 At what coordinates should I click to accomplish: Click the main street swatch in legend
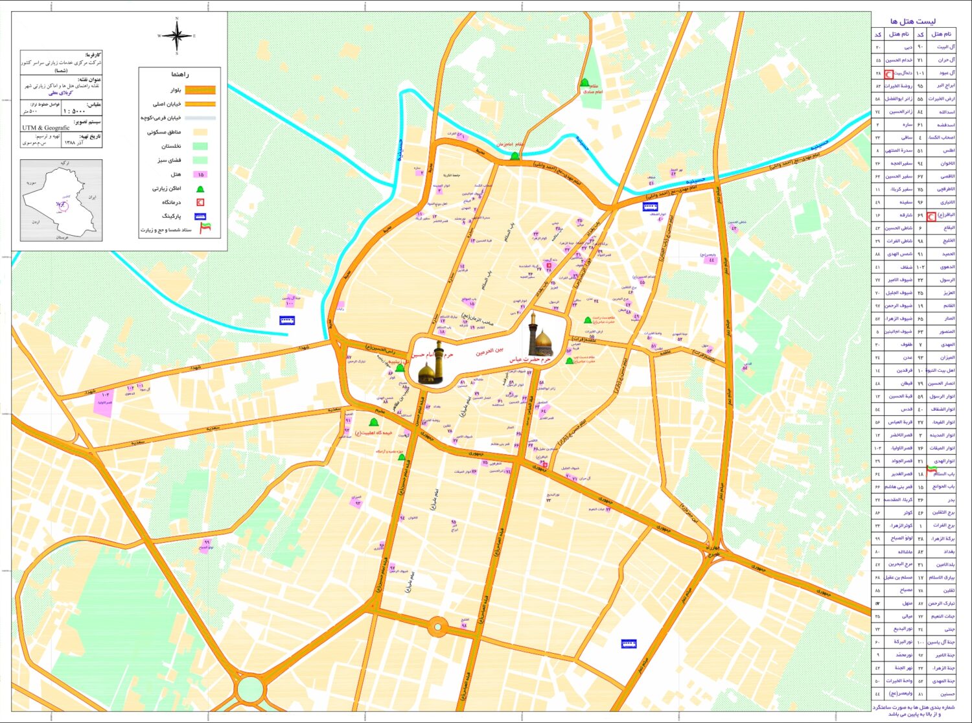(x=200, y=104)
